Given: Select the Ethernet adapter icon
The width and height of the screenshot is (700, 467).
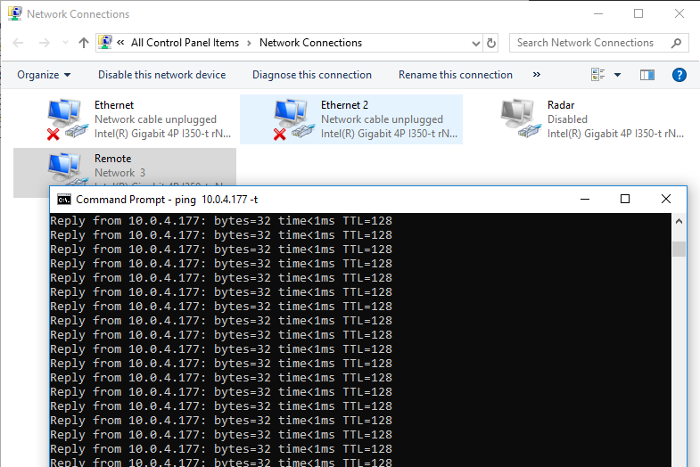Looking at the screenshot, I should [67, 119].
